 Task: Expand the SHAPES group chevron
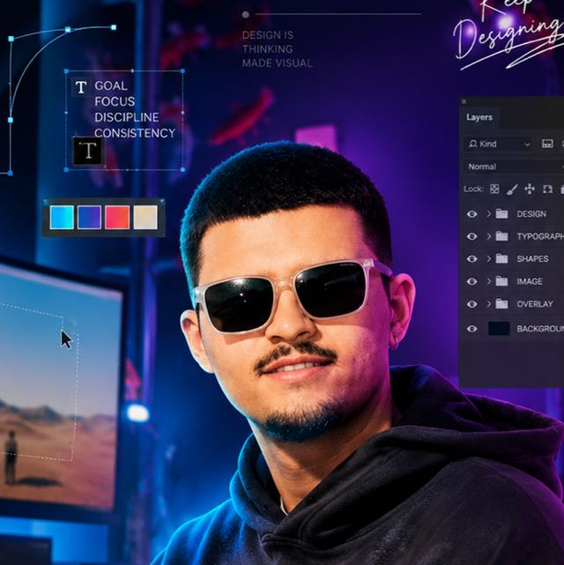[x=489, y=259]
